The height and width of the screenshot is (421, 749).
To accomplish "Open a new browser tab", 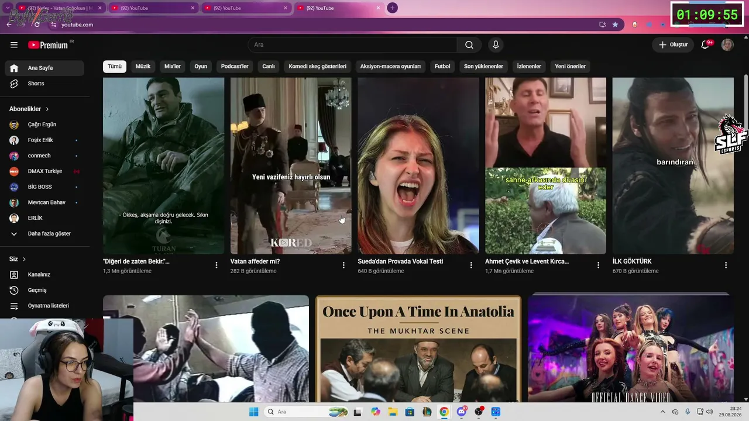I will point(392,8).
